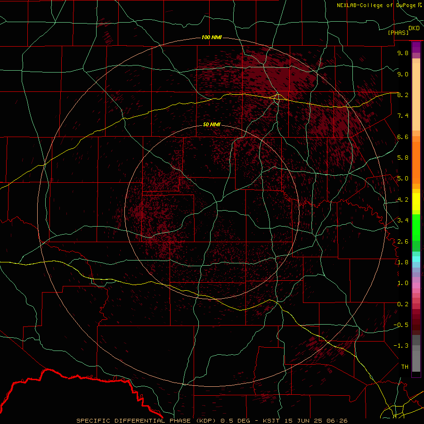Click the 5.0 scale value
Image resolution: width=424 pixels, height=424 pixels.
(x=403, y=179)
